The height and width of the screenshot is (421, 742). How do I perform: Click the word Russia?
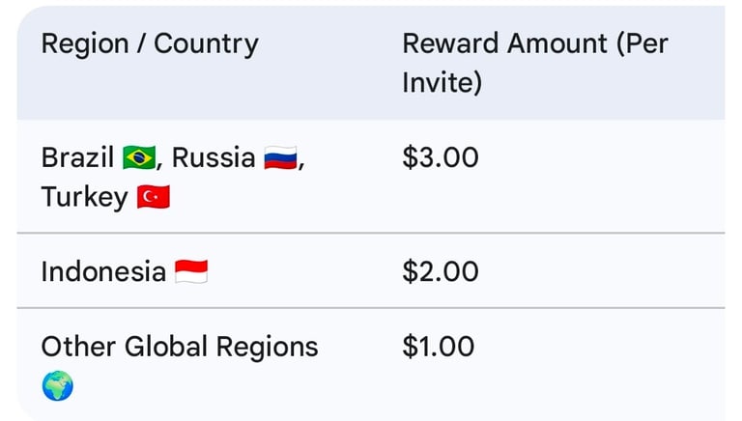(x=214, y=157)
